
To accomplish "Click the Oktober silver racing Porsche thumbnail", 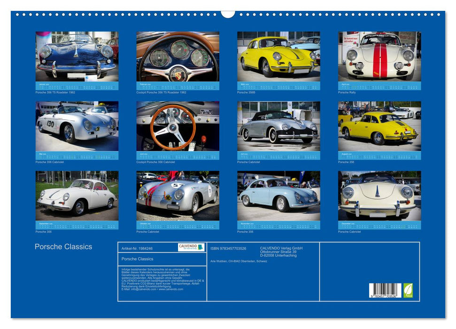I will pyautogui.click(x=176, y=197).
